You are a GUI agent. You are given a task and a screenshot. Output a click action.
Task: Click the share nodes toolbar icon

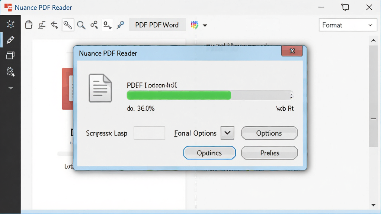[94, 25]
